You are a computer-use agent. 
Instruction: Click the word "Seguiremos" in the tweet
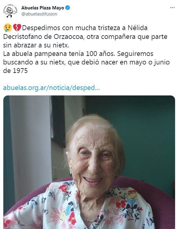(135, 54)
